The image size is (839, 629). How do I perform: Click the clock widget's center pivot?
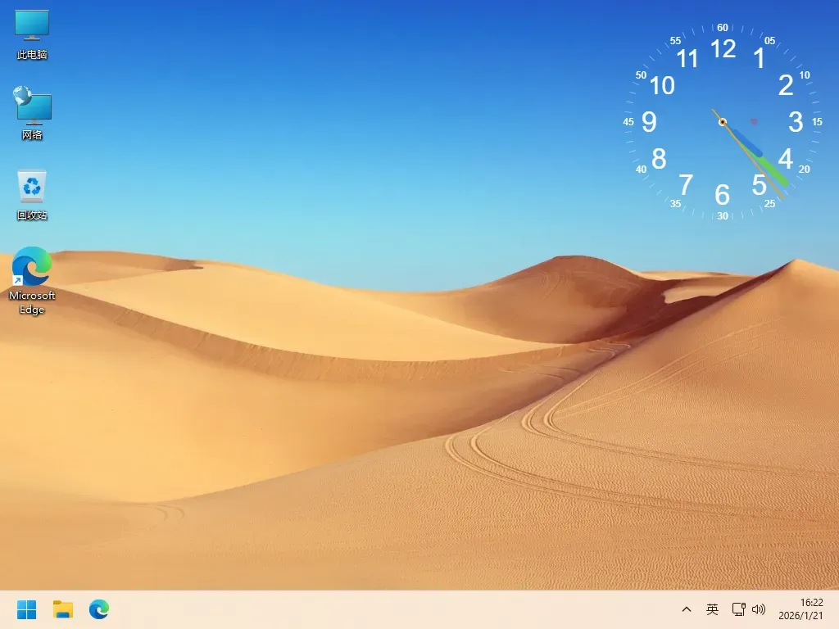tap(723, 122)
